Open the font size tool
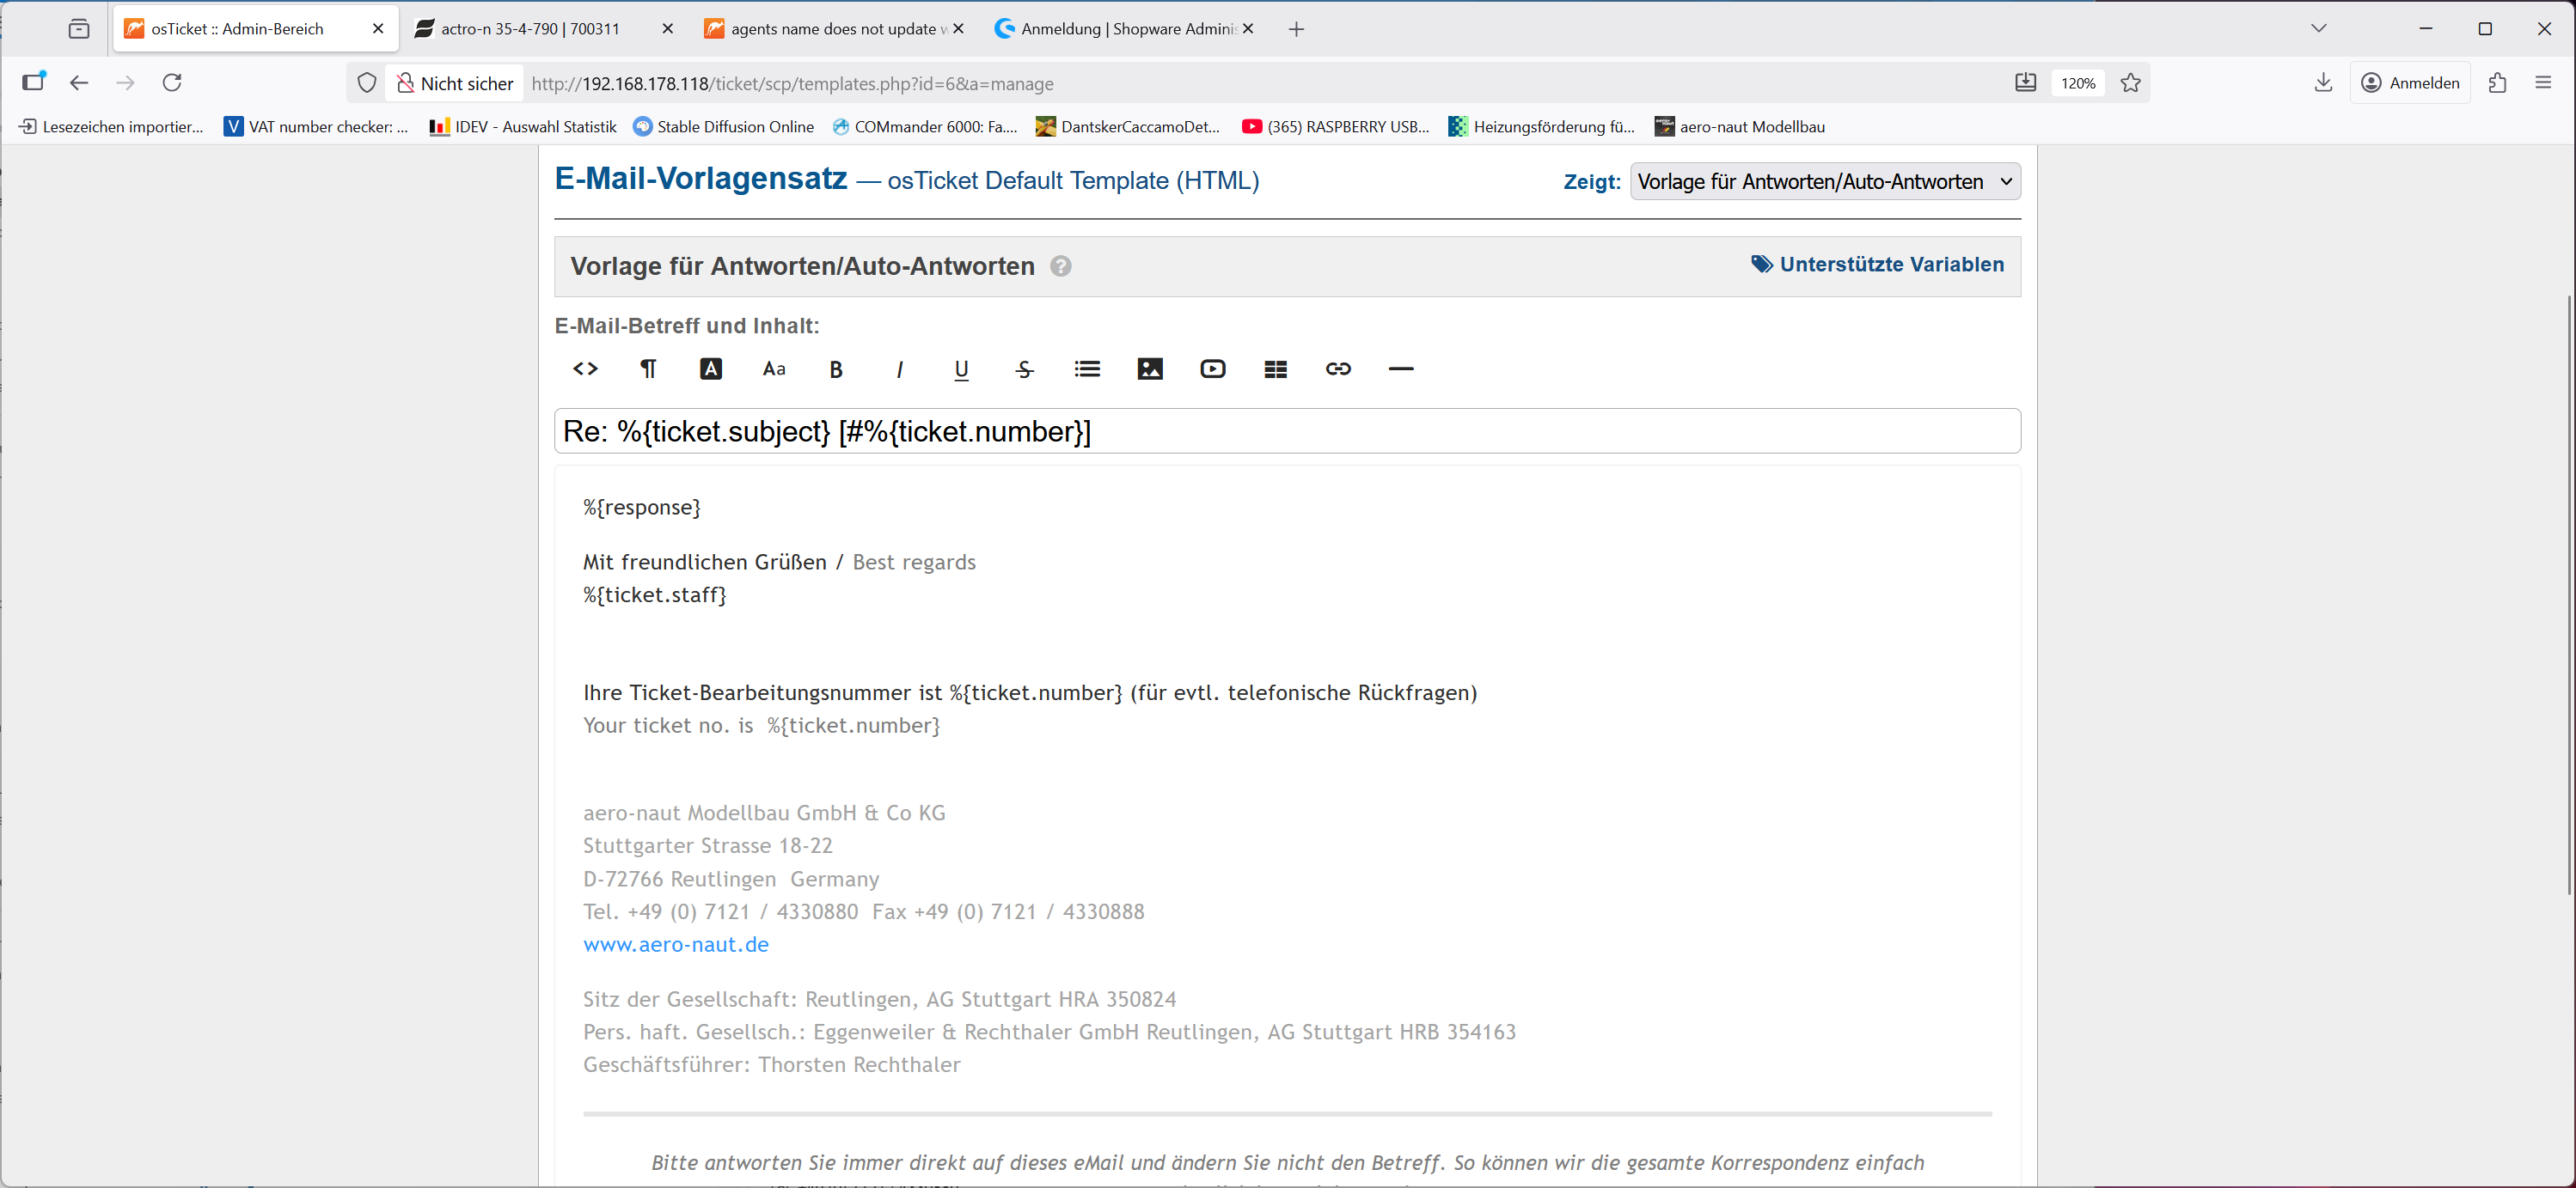Viewport: 2576px width, 1188px height. point(773,369)
